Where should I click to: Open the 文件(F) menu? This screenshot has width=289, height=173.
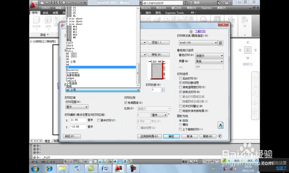point(46,8)
